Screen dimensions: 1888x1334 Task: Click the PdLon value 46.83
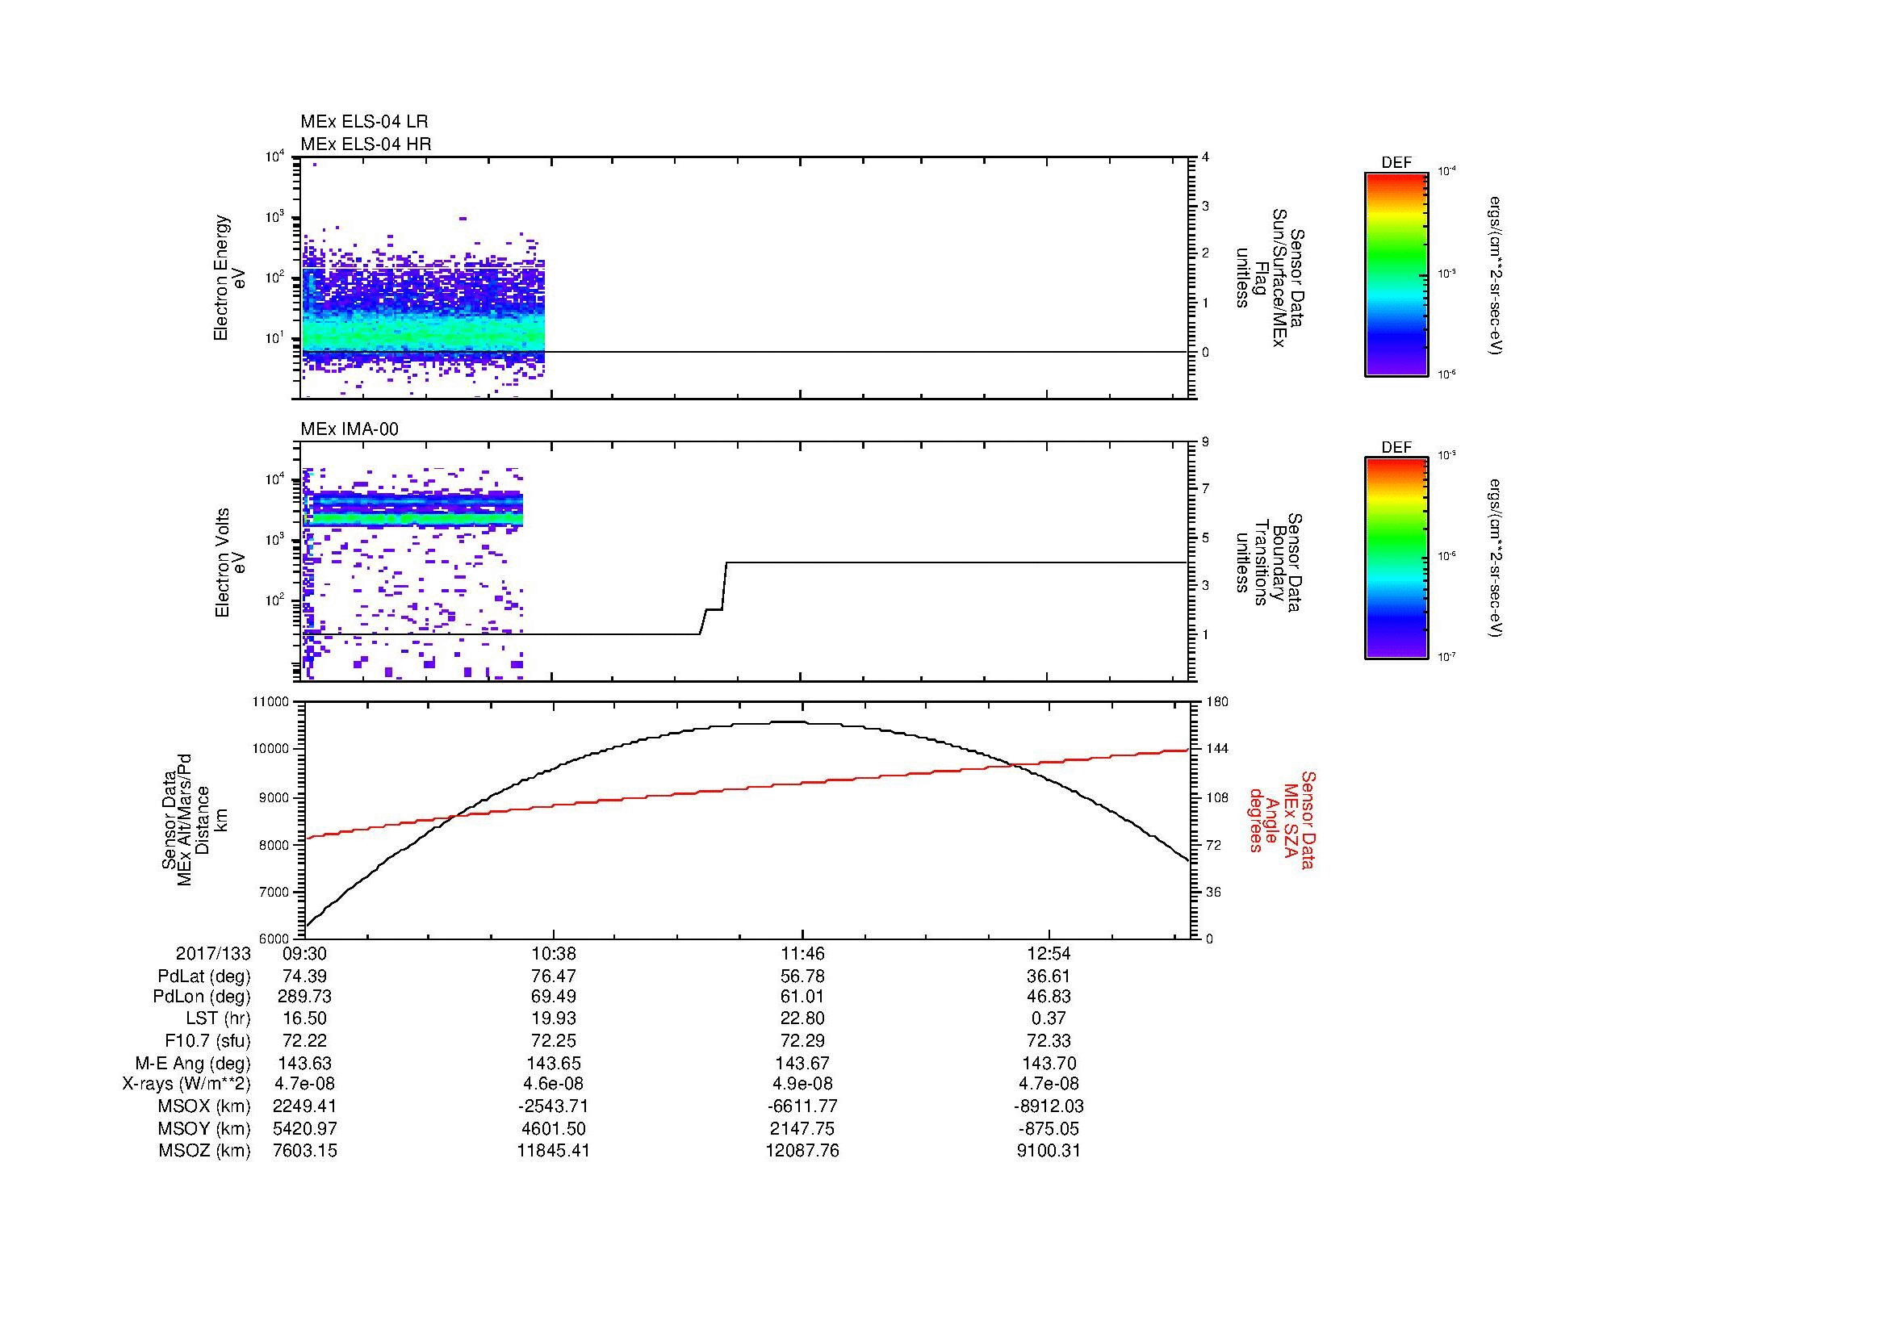[1049, 997]
